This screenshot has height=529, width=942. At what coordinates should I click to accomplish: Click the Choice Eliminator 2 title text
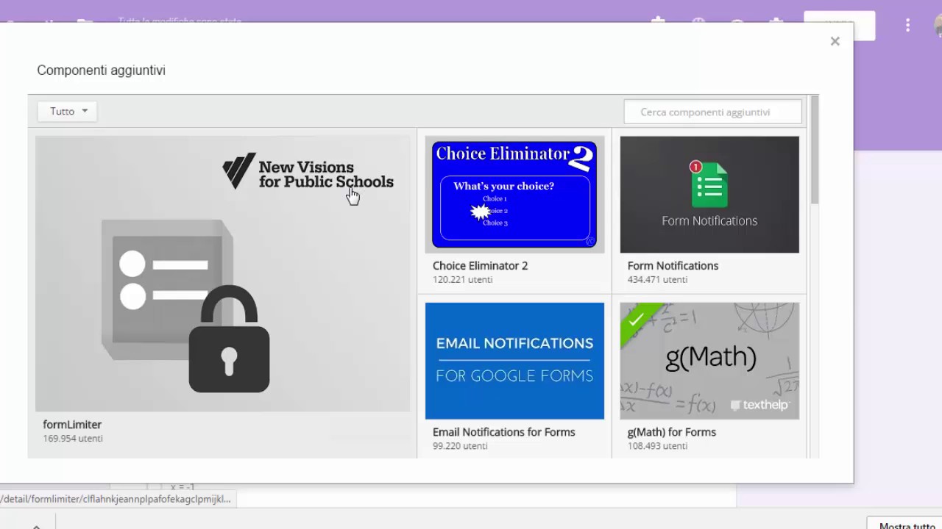480,266
